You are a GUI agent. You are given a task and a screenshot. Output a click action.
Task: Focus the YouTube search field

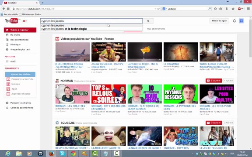[x=91, y=21]
